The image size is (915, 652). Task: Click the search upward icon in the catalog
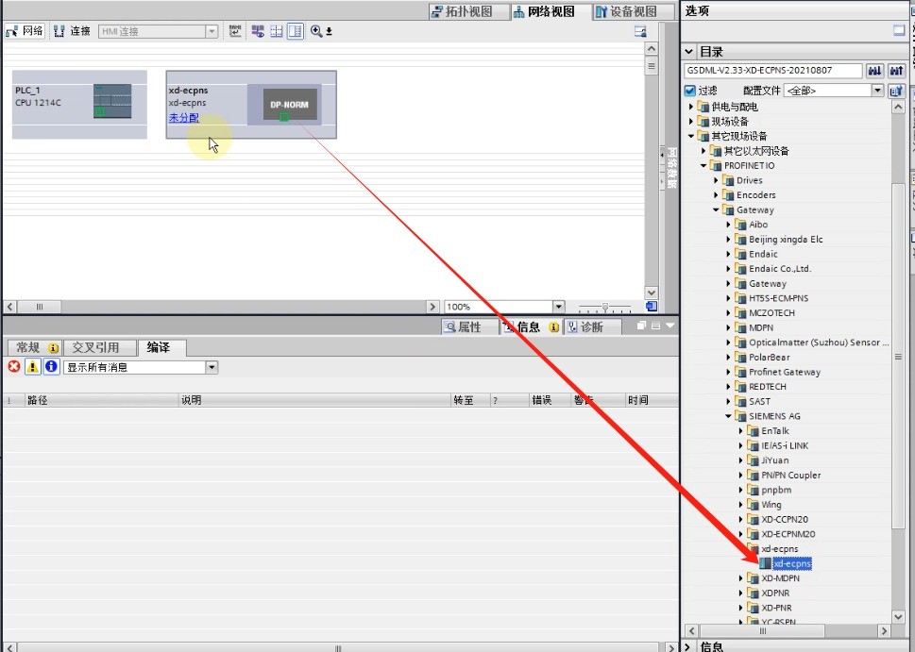click(896, 71)
